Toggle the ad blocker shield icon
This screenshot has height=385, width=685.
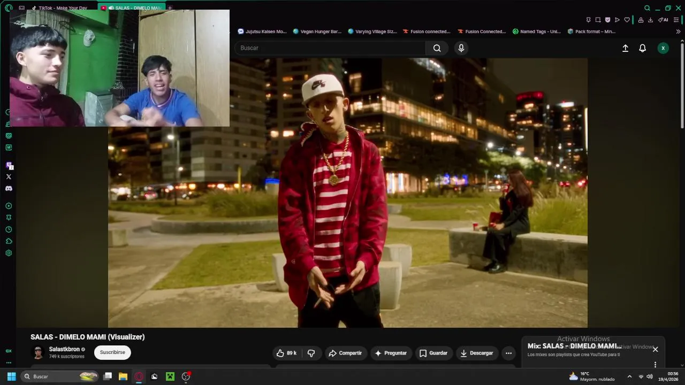point(607,20)
